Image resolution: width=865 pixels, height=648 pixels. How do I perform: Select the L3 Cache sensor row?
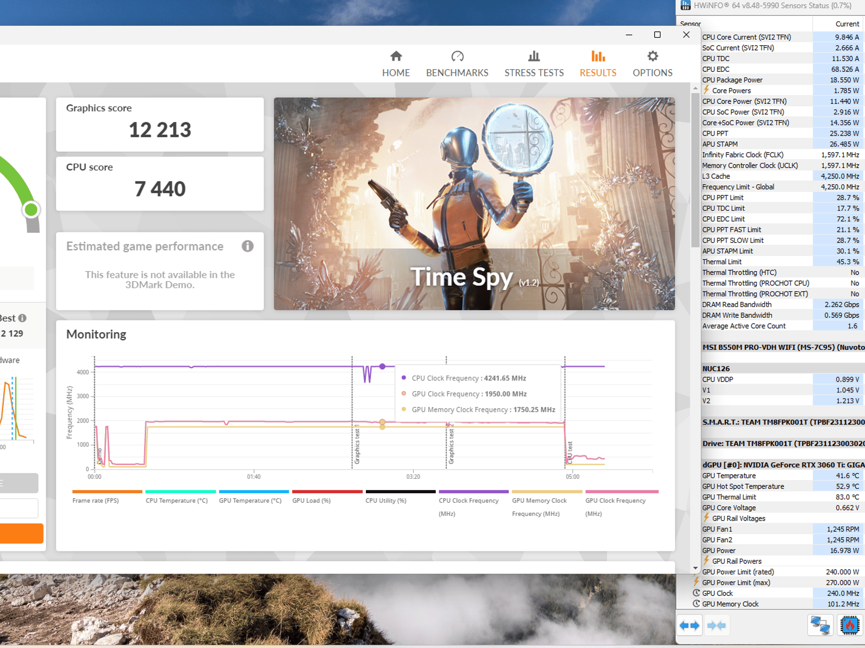click(x=782, y=176)
